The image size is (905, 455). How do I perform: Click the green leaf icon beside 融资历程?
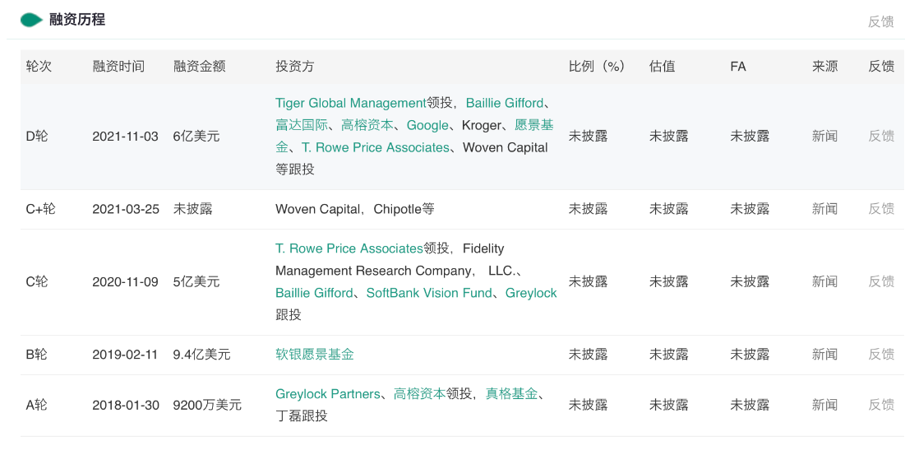pos(31,20)
